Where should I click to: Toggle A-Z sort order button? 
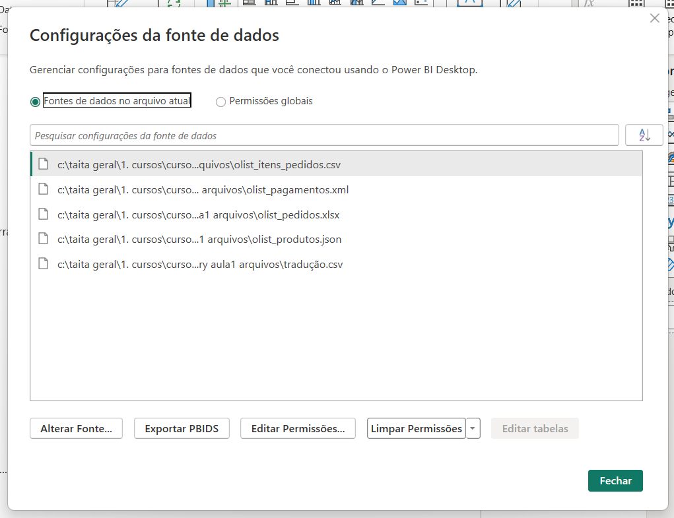click(x=644, y=135)
